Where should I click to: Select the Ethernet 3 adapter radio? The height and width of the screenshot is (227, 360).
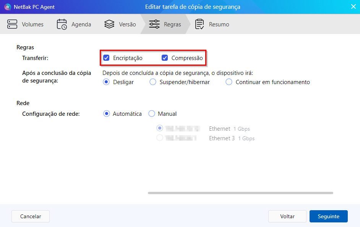tap(160, 138)
